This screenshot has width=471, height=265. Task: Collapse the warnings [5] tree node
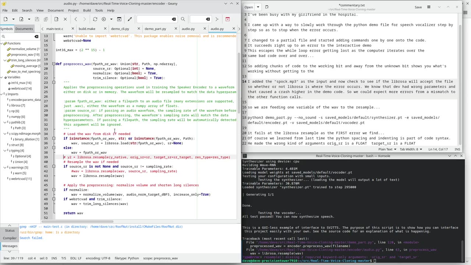coord(5,167)
